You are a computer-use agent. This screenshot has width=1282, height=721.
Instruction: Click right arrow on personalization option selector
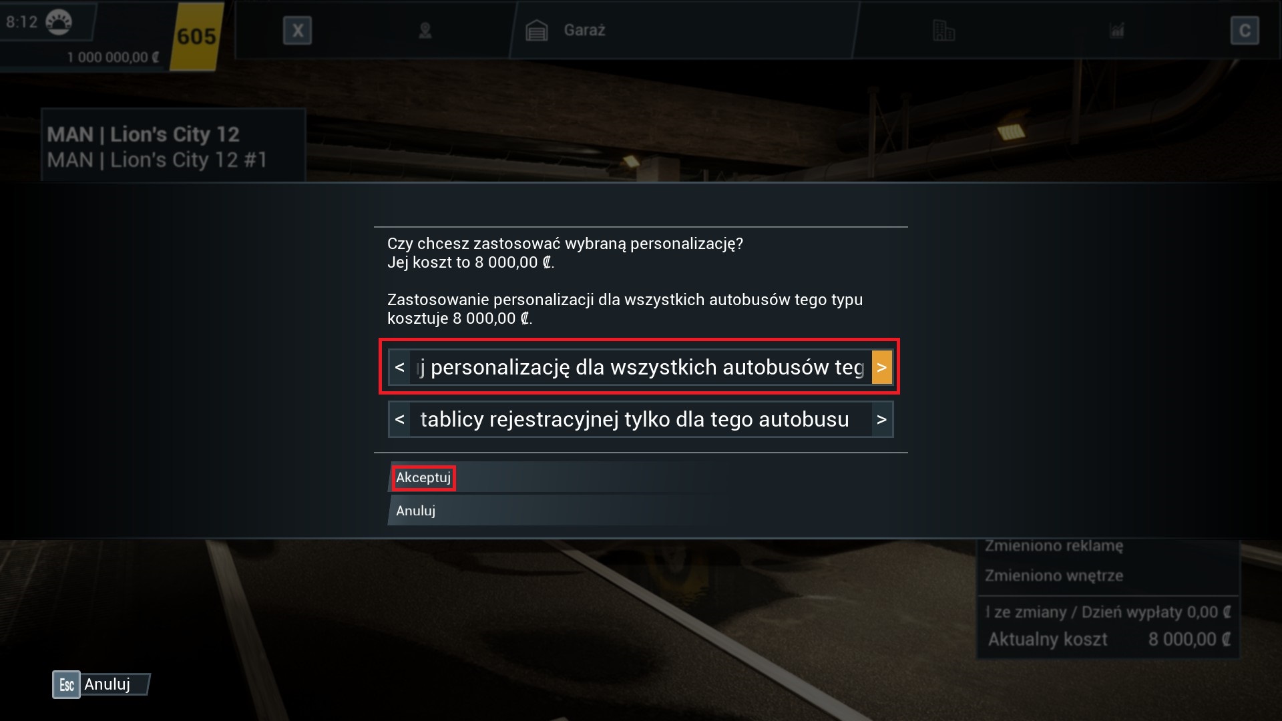(x=881, y=367)
